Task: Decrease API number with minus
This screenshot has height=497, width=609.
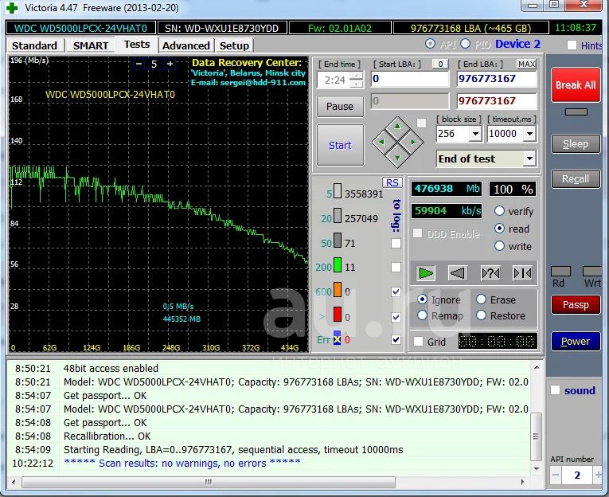Action: 556,475
